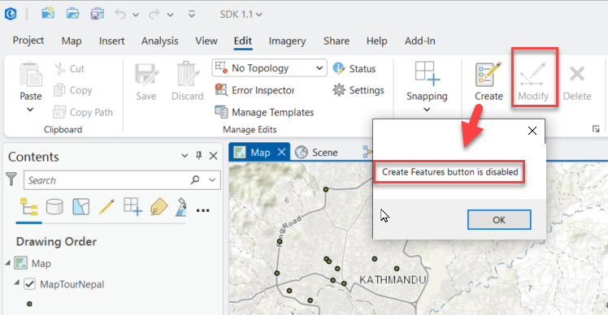Click Copy Path in the Clipboard group
Screen dimensions: 608x315
[83, 112]
